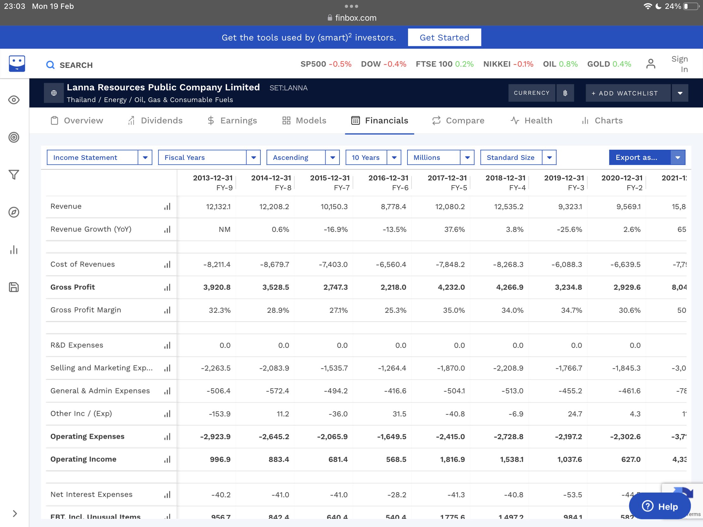The width and height of the screenshot is (703, 527).
Task: Click the 2013-12-31 column header
Action: (213, 182)
